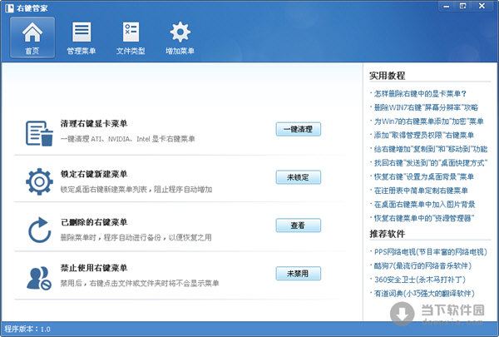The image size is (499, 337).
Task: Open recommended software 酷狗7 link
Action: click(x=422, y=265)
